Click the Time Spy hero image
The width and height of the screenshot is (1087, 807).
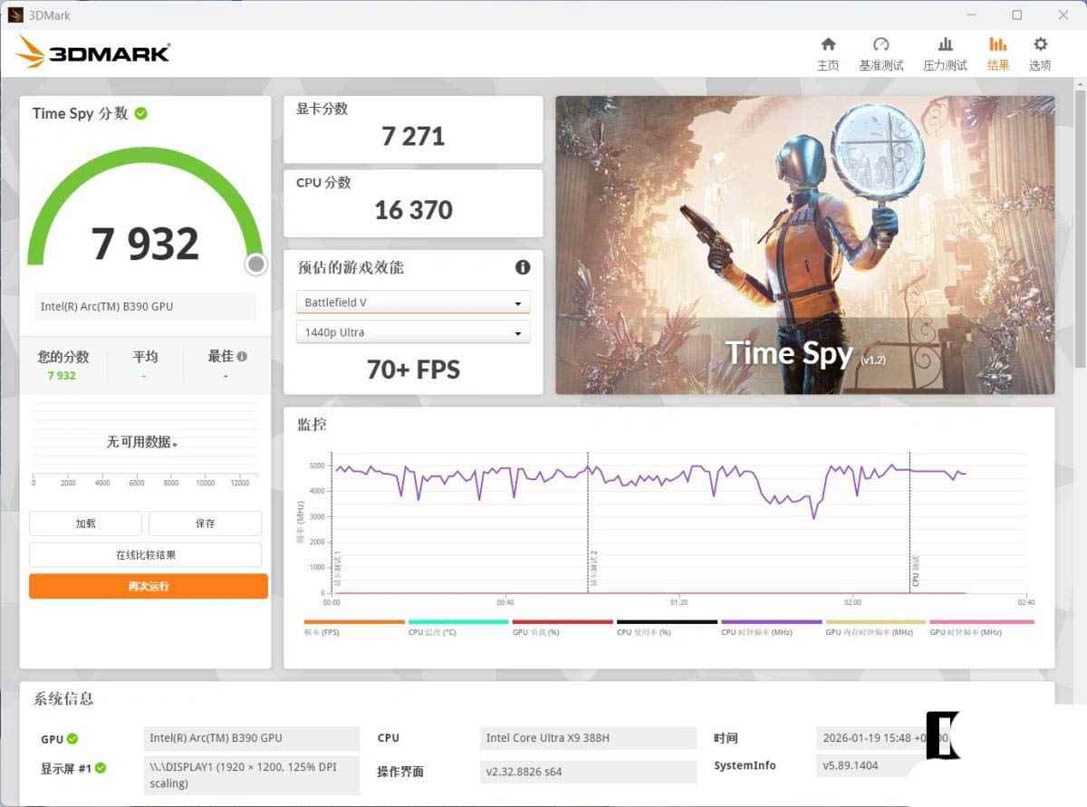(805, 245)
